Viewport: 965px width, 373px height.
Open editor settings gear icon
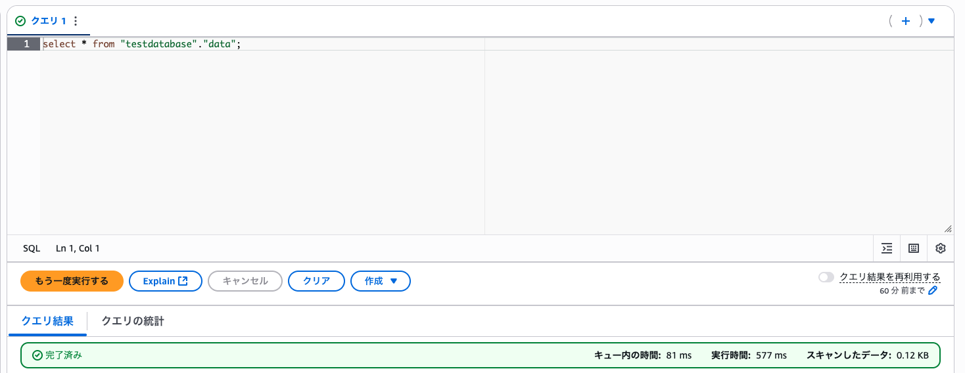click(940, 248)
